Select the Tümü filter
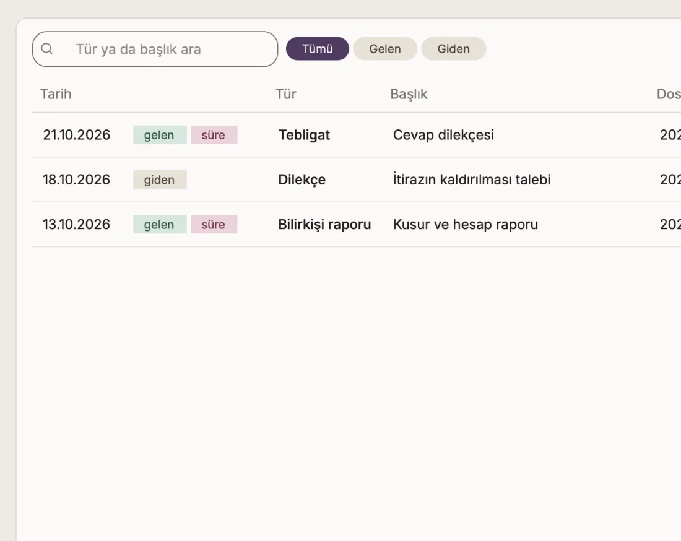The height and width of the screenshot is (541, 681). [x=318, y=49]
